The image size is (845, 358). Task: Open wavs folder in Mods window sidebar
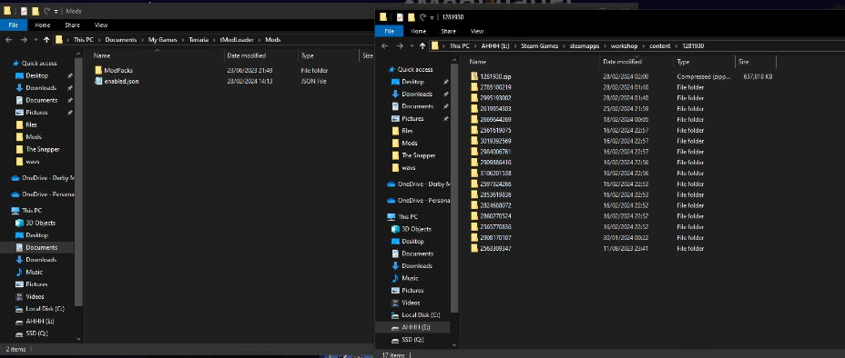pos(33,161)
